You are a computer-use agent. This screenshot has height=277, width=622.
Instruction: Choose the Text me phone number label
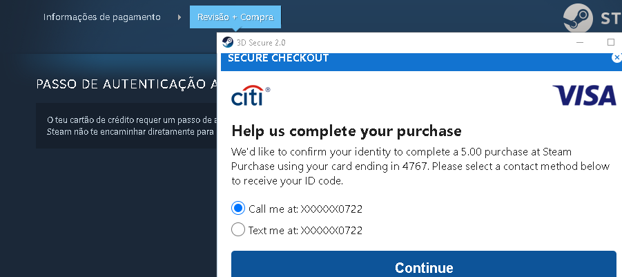coord(305,230)
